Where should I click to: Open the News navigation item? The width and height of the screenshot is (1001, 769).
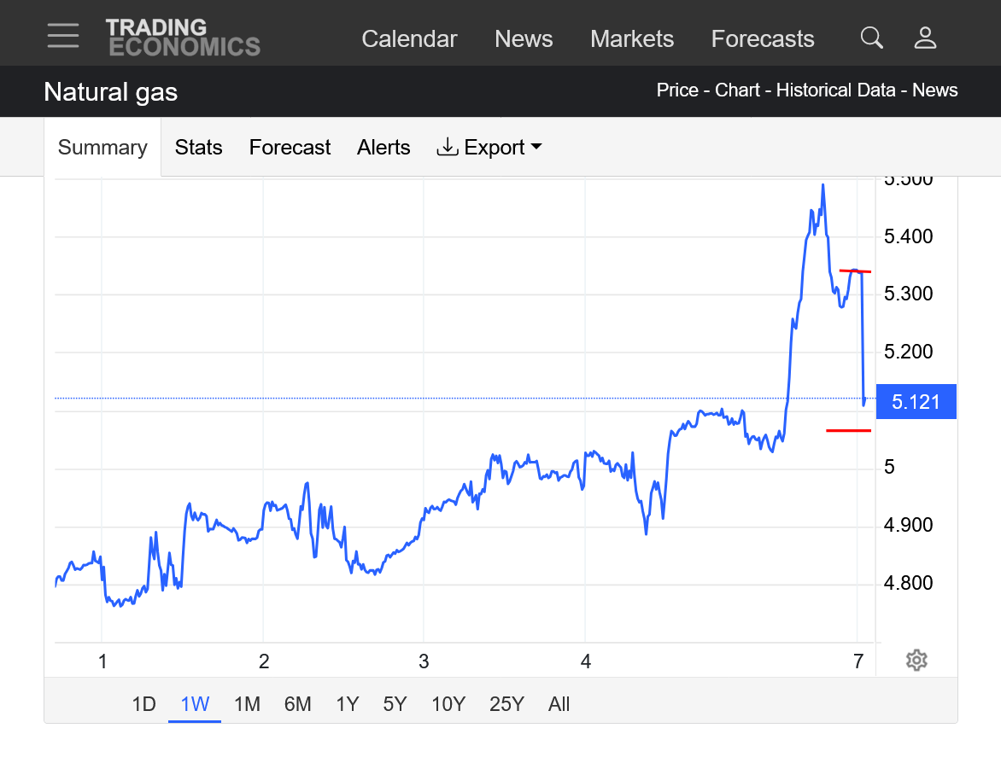(524, 39)
